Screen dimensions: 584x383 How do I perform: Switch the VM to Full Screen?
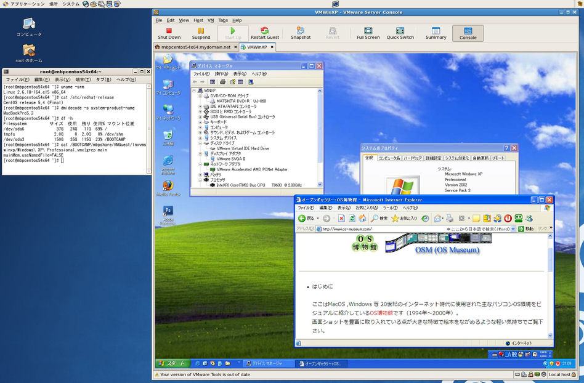(368, 33)
